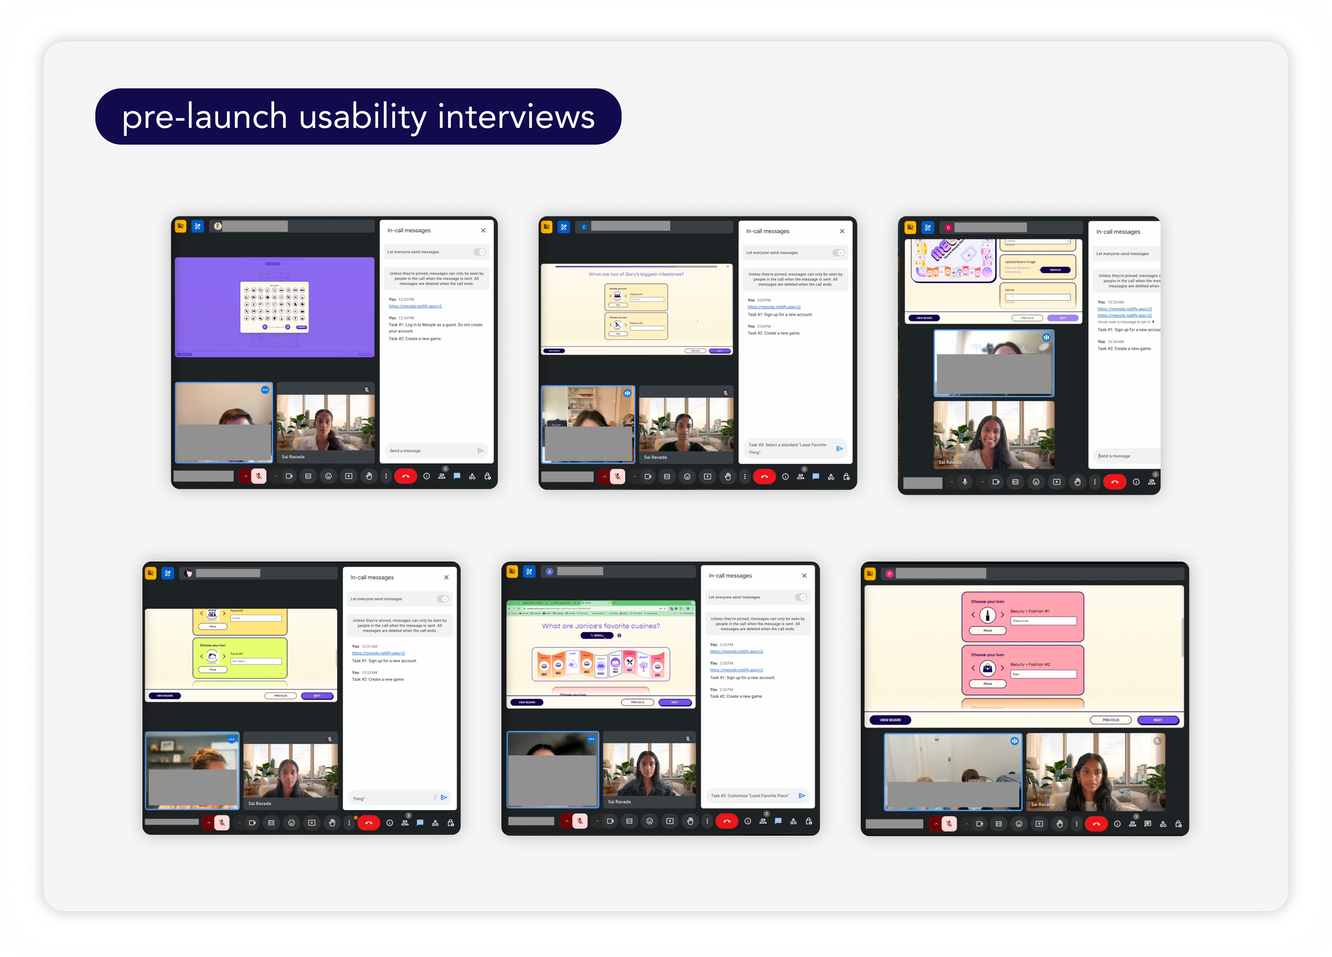Image resolution: width=1332 pixels, height=957 pixels.
Task: Toggle 'Let everyone send messages' in the 12:33 PM chat
Action: point(480,252)
